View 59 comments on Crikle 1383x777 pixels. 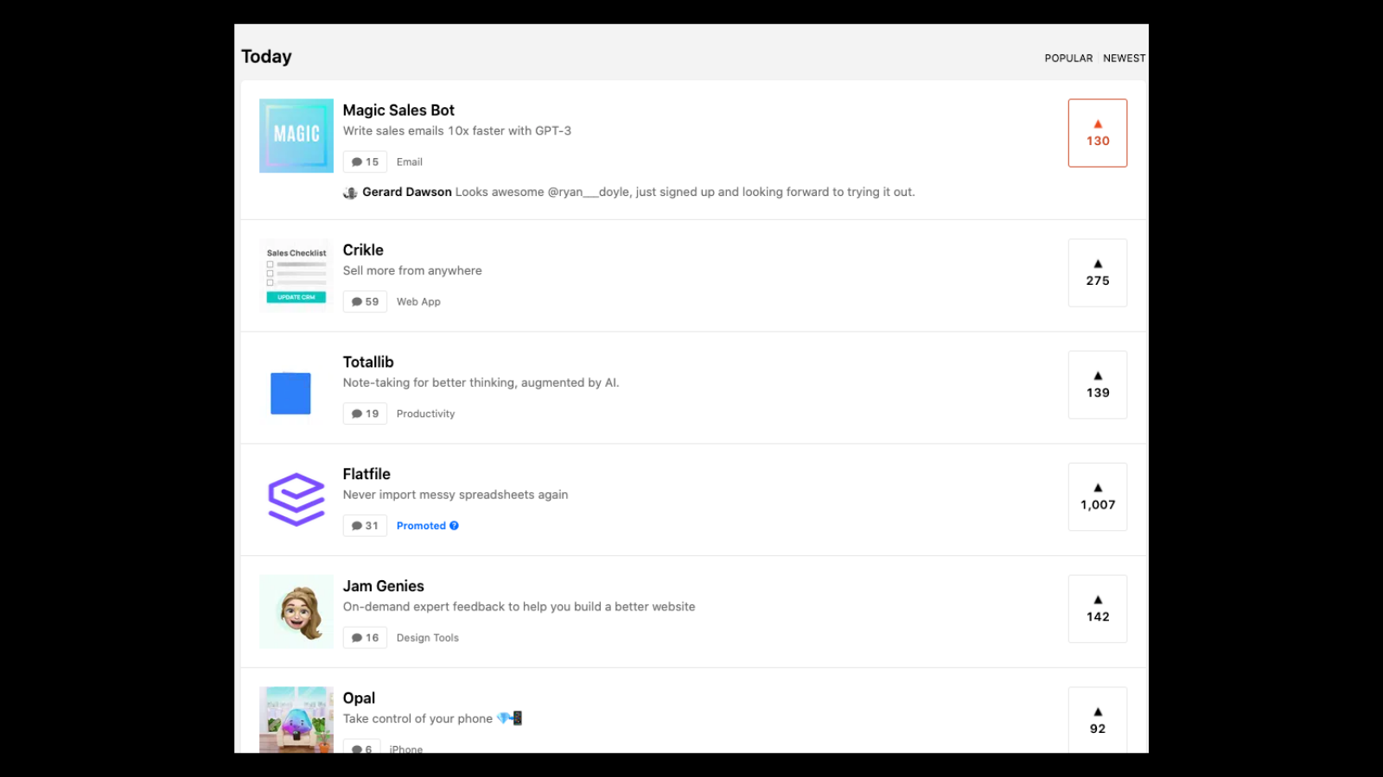click(365, 301)
